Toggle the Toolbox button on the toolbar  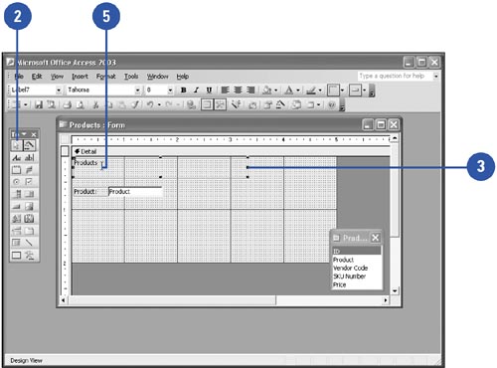(220, 105)
